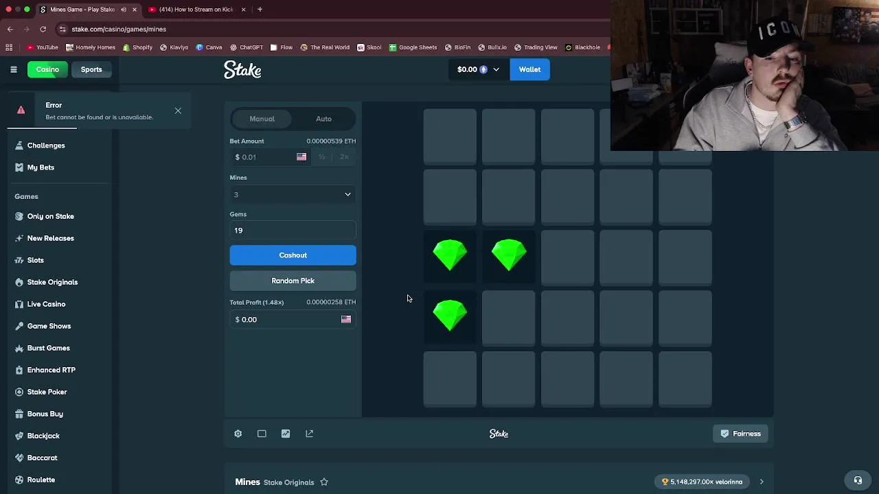Viewport: 879px width, 494px height.
Task: Switch to Auto betting mode
Action: [x=323, y=119]
